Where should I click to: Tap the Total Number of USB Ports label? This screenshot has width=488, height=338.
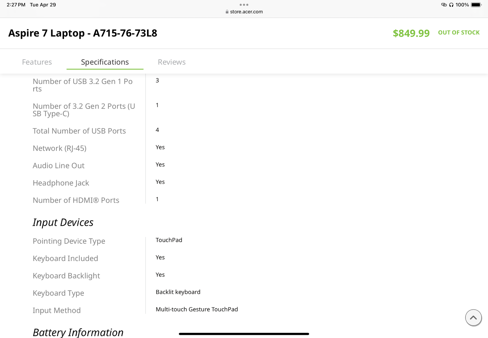click(79, 131)
